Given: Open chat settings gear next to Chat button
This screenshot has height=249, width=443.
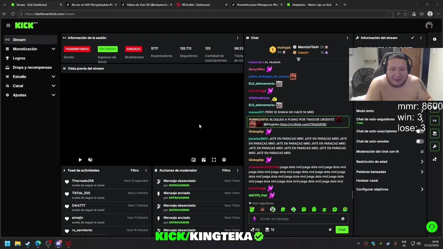Looking at the screenshot, I should (x=330, y=230).
